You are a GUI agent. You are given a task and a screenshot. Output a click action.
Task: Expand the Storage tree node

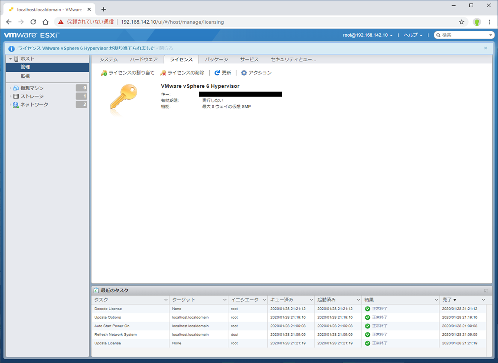pos(11,97)
